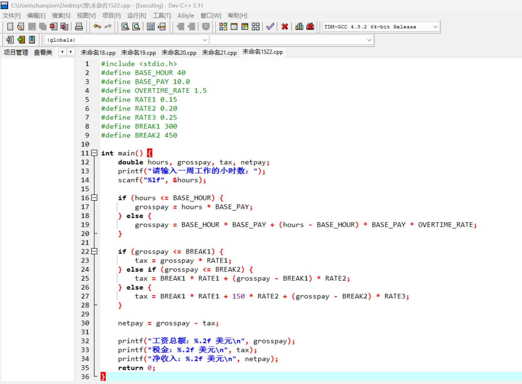Click the Close All files toolbar icon

(64, 27)
